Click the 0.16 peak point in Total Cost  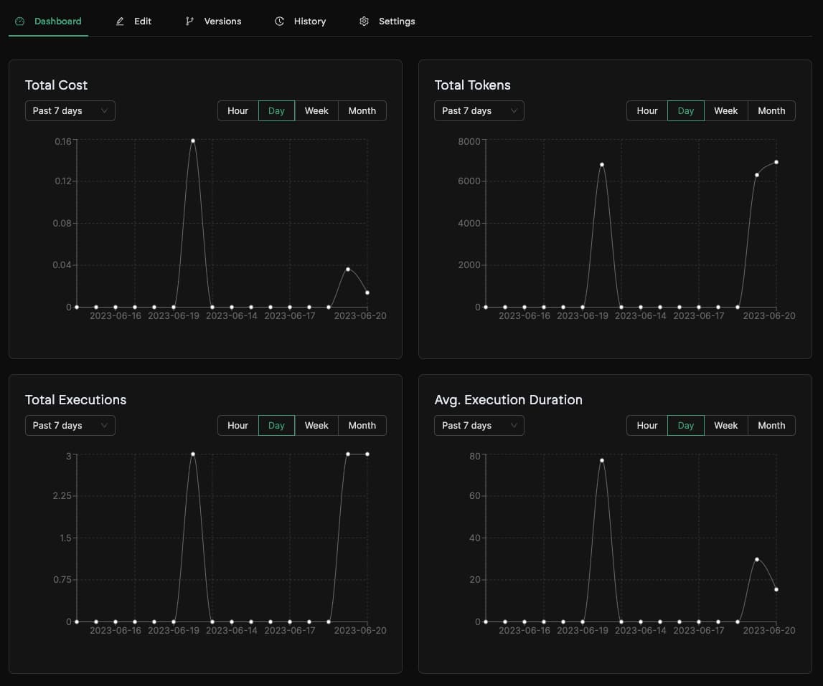(193, 140)
